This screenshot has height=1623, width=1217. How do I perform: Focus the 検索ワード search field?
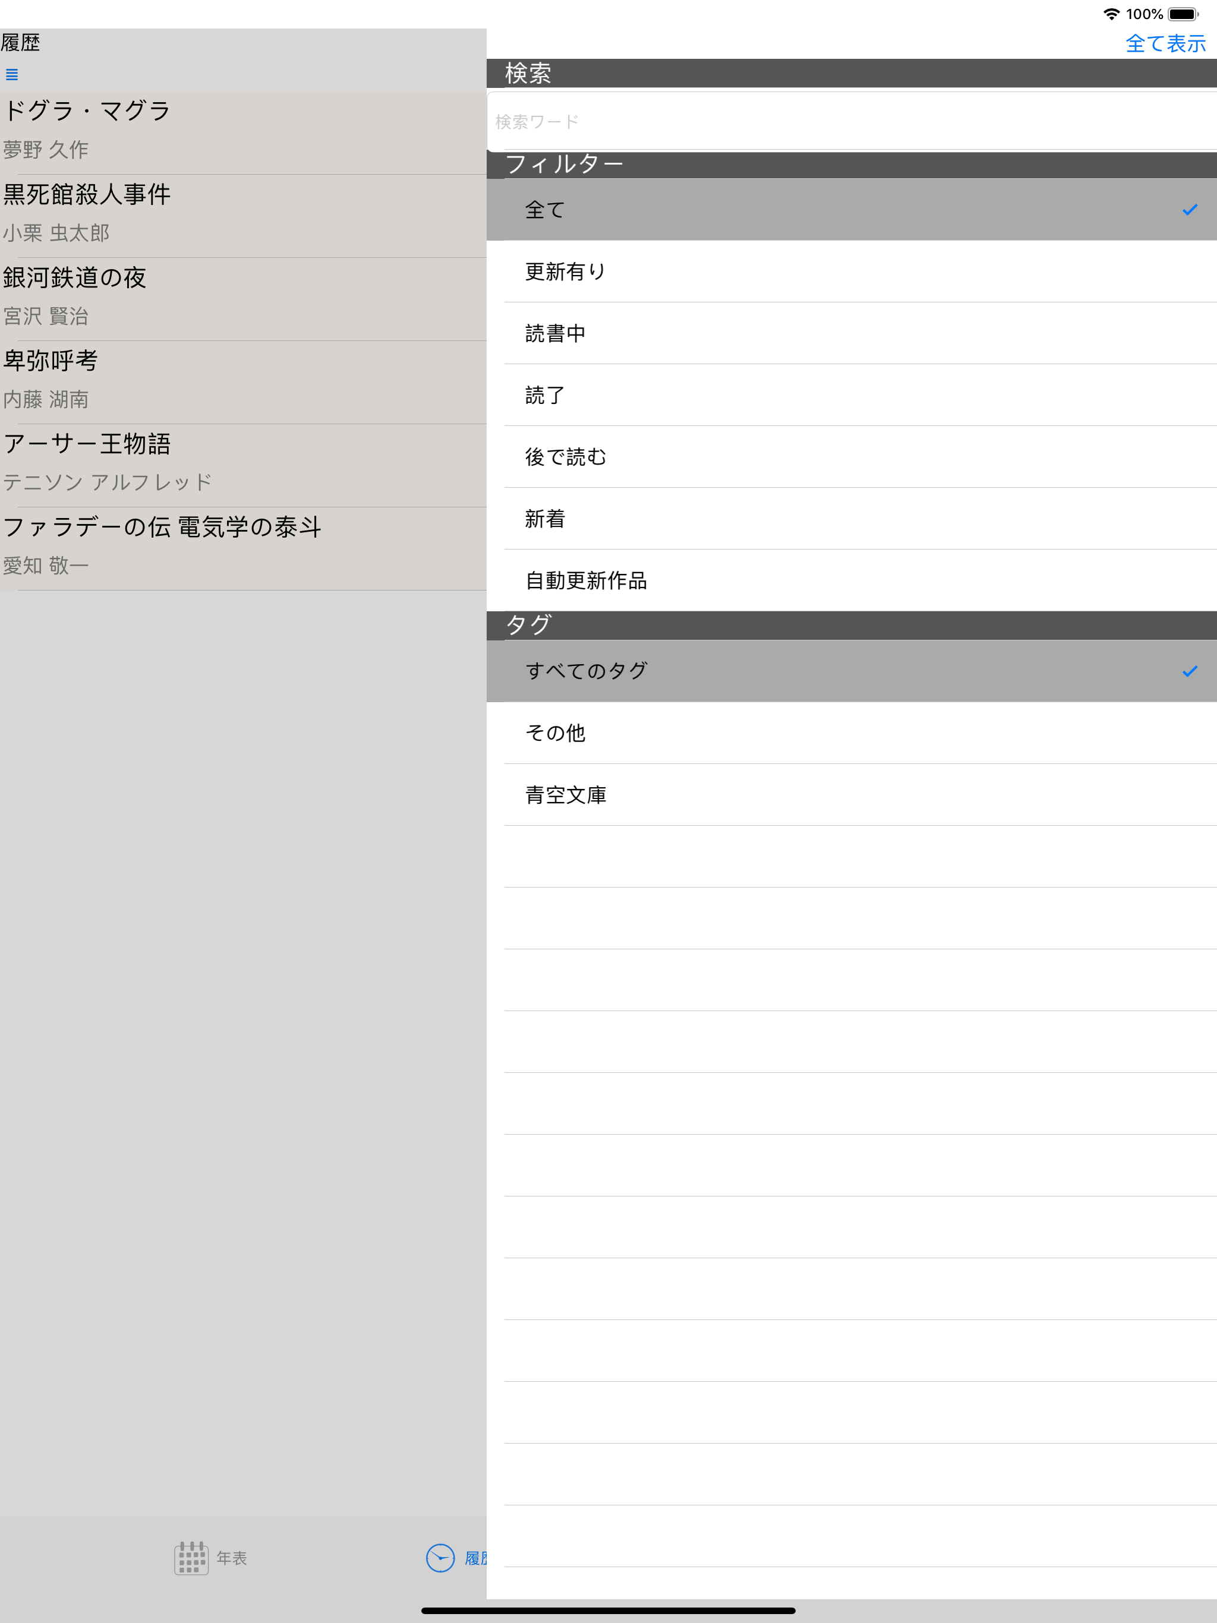coord(852,121)
